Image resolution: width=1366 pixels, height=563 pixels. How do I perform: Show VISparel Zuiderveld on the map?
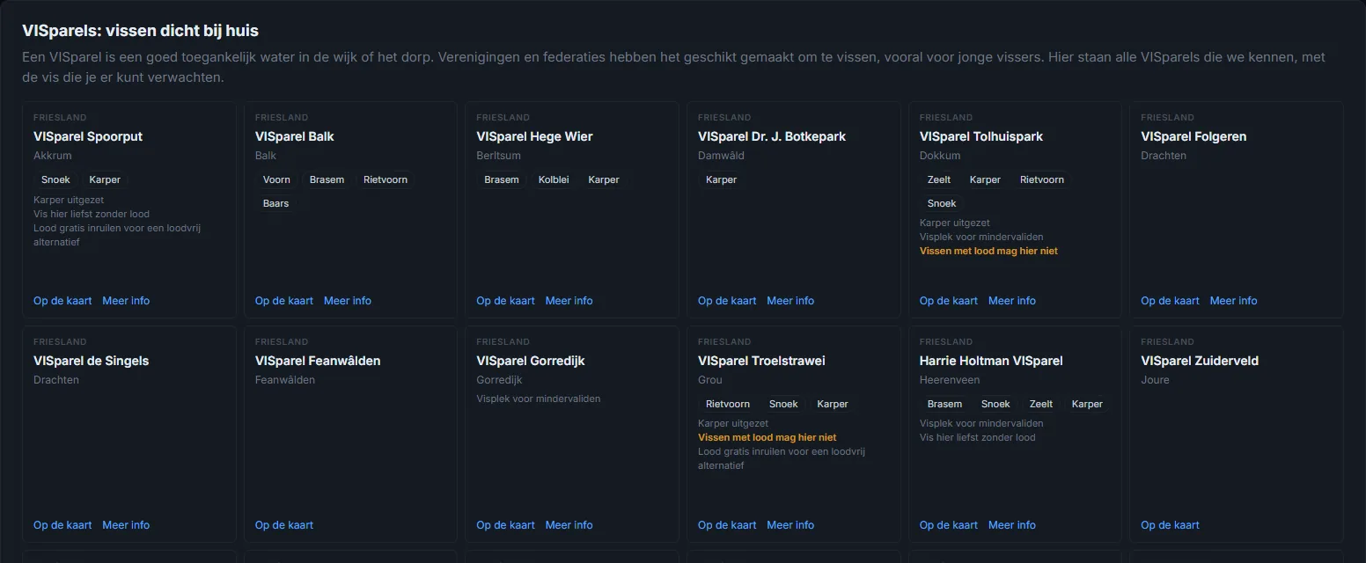pos(1171,525)
